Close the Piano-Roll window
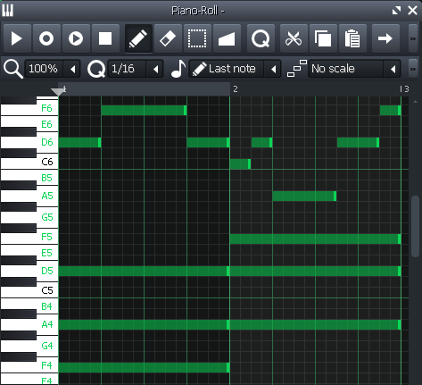 pyautogui.click(x=412, y=11)
